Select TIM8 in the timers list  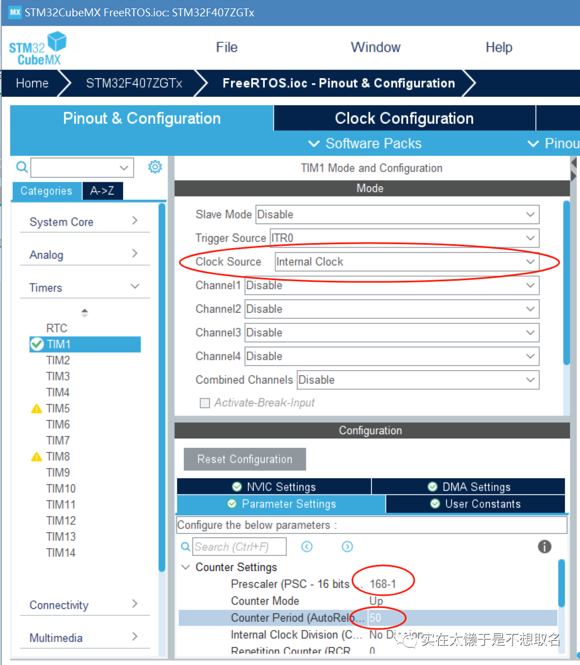[58, 456]
